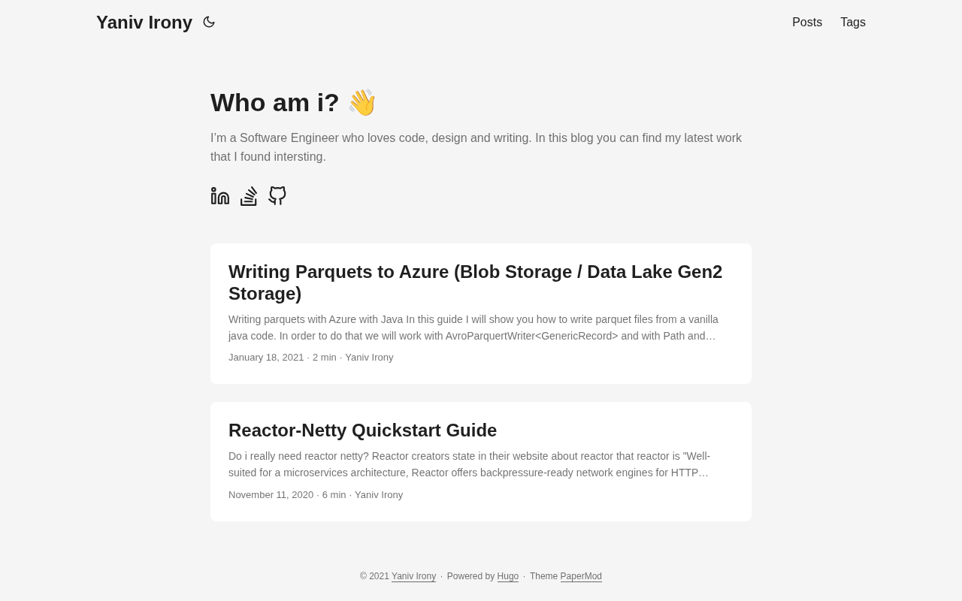Open the Tags menu item
The width and height of the screenshot is (962, 601).
(x=853, y=23)
